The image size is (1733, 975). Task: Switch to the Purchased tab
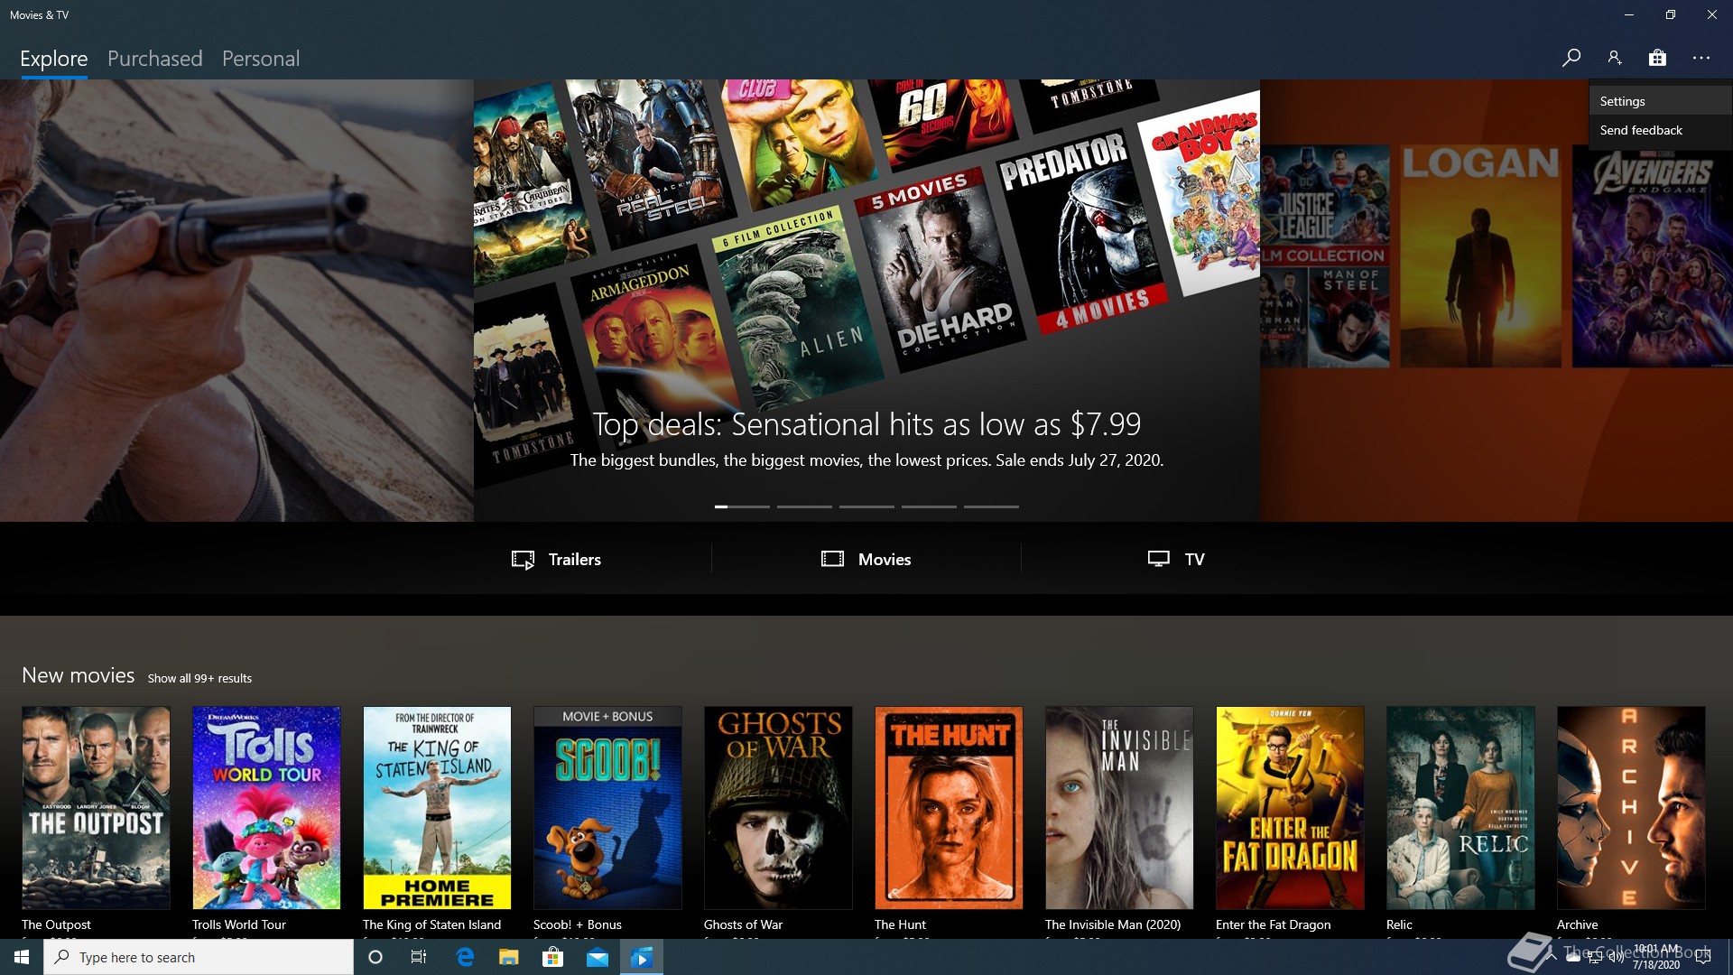pyautogui.click(x=155, y=59)
